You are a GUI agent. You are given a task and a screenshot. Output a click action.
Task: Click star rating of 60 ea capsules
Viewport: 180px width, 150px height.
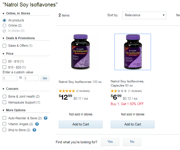click(119, 91)
